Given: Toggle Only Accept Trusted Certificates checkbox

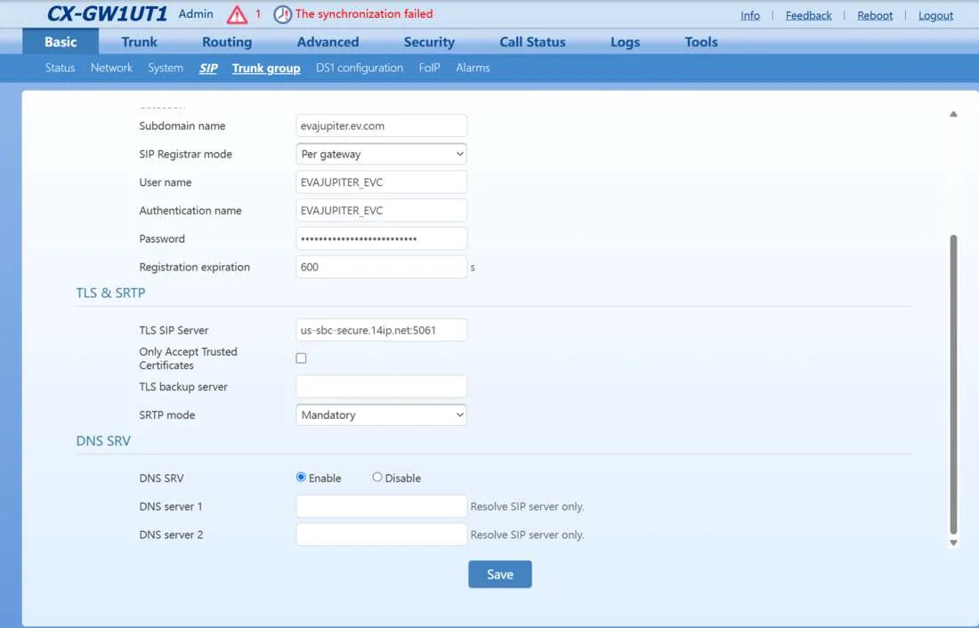Looking at the screenshot, I should 301,358.
